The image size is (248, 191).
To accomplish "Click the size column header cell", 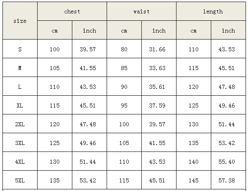I will (20, 21).
